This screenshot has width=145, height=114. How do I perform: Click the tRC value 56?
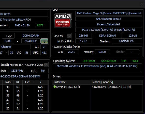(27, 53)
